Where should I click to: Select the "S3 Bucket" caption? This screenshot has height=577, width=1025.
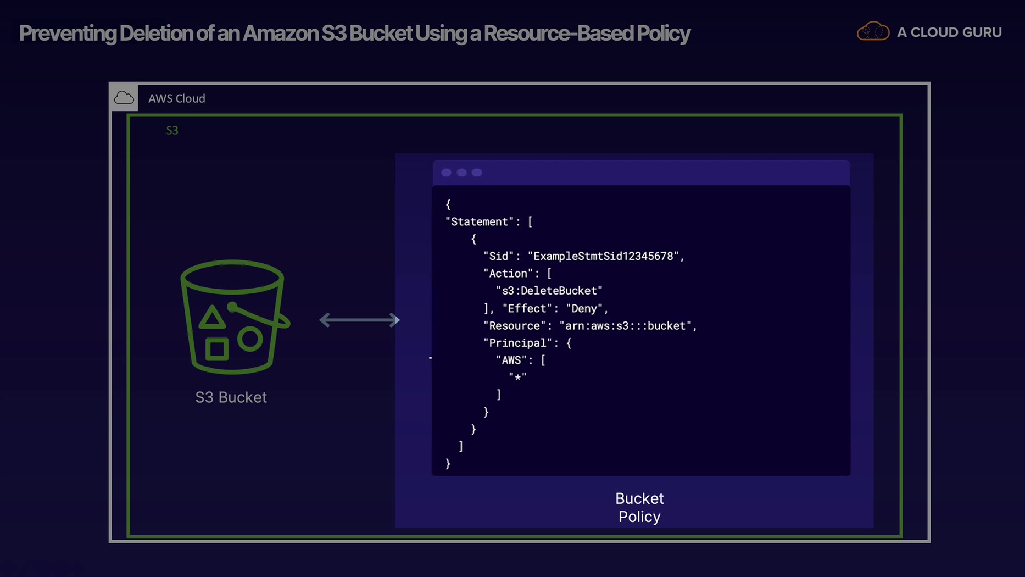(231, 397)
